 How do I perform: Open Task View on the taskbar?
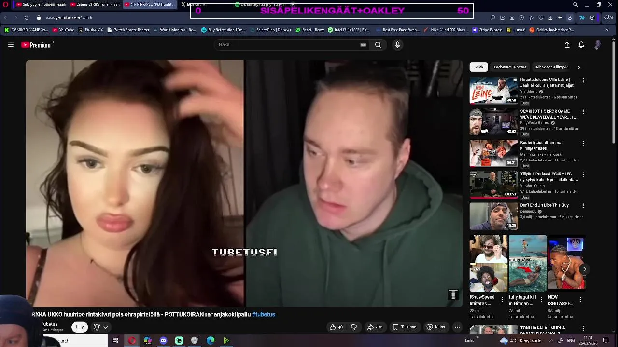click(x=115, y=341)
